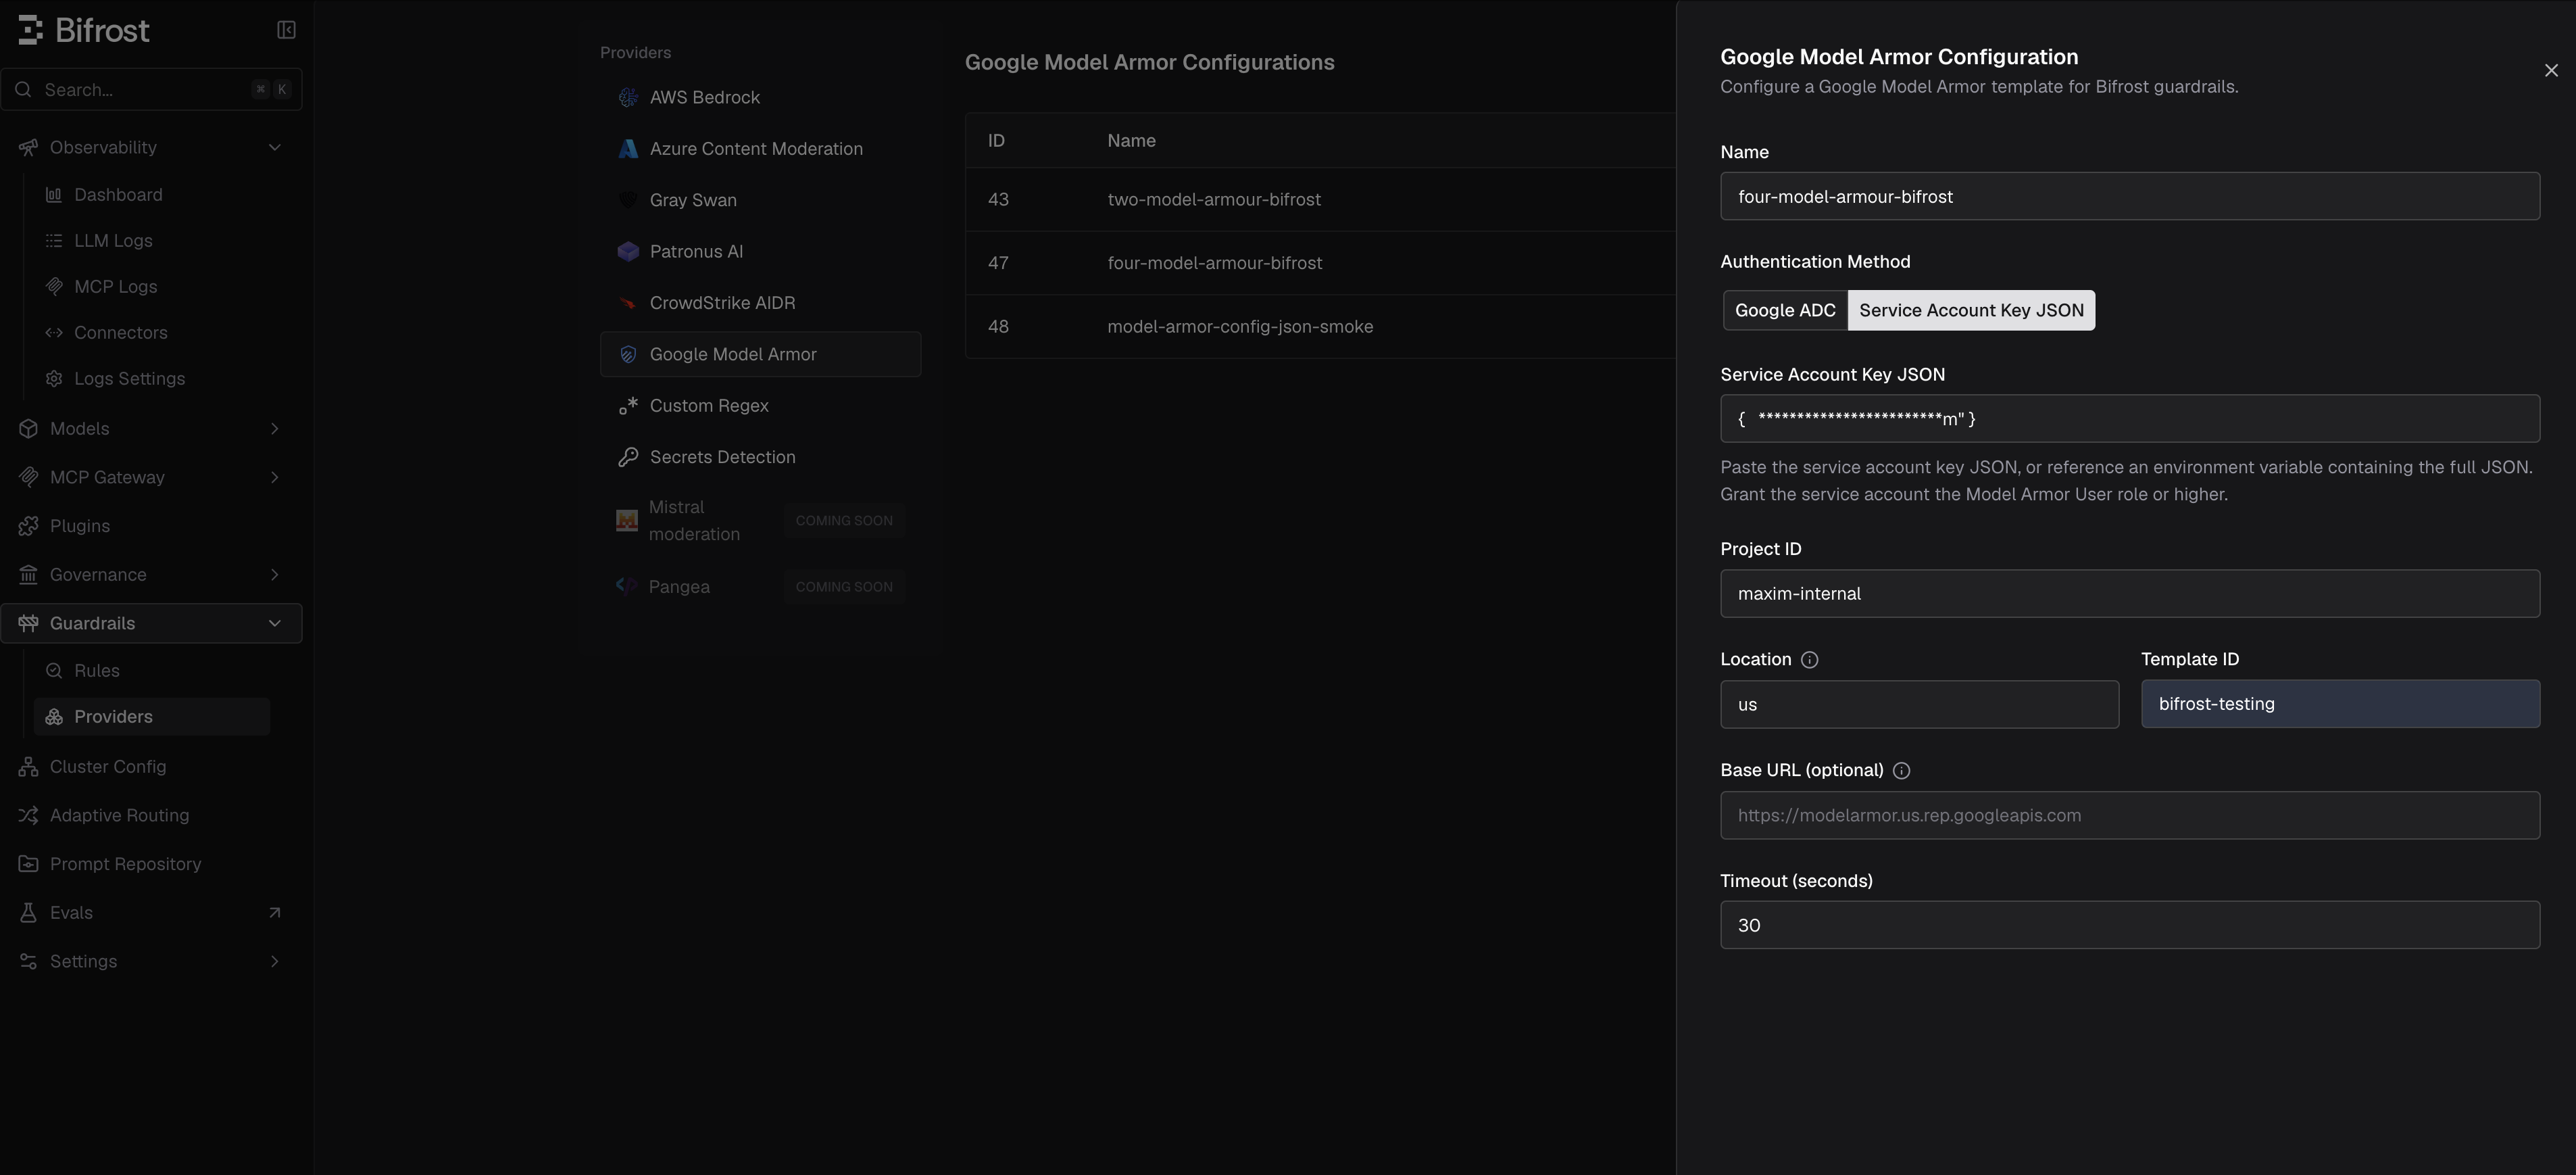This screenshot has height=1175, width=2576.
Task: Click the Adaptive Routing shuffle icon
Action: [28, 815]
